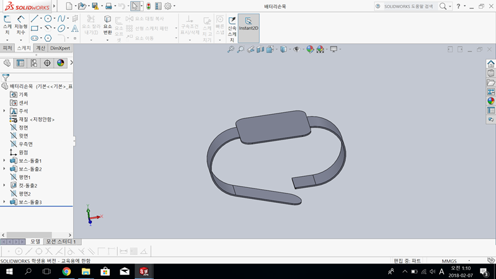The width and height of the screenshot is (496, 279).
Task: Open the SOLIDWORKS Resources home pane icon
Action: (490, 64)
